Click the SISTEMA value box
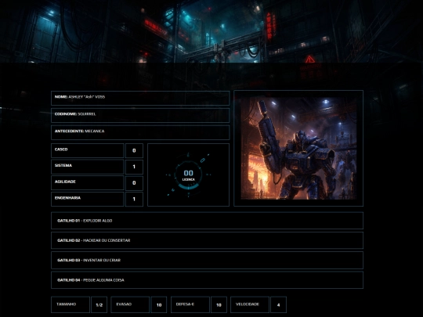423x317 pixels. [134, 167]
